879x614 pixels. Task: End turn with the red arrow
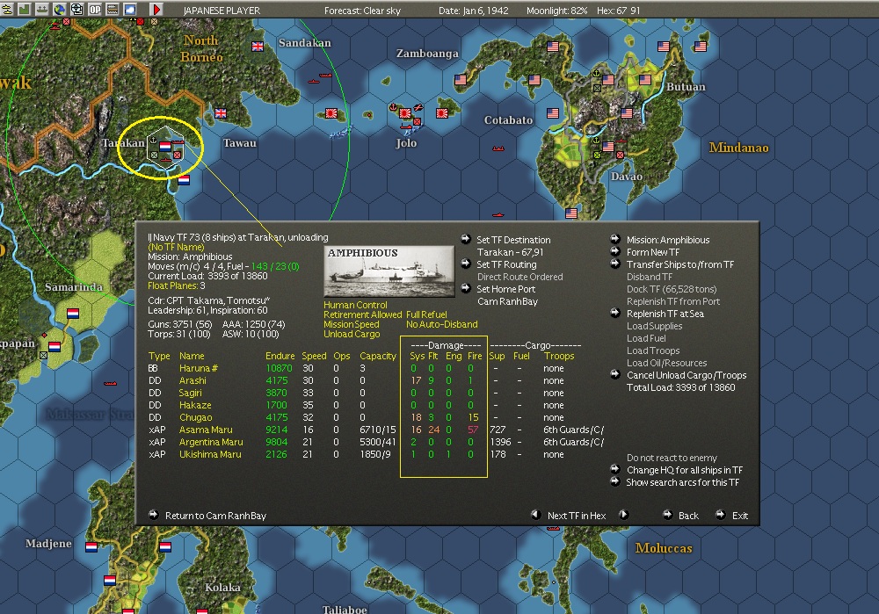point(156,9)
